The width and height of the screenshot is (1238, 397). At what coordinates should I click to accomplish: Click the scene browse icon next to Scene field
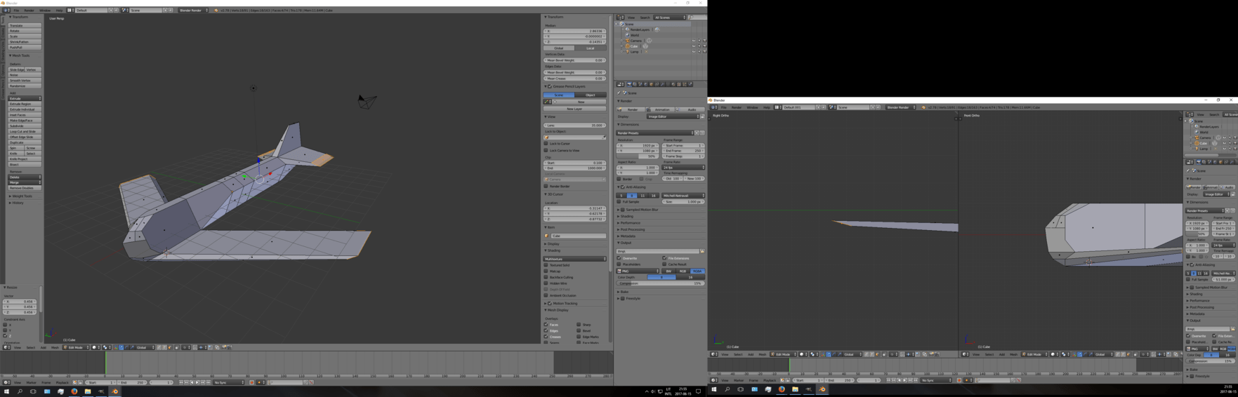[125, 11]
